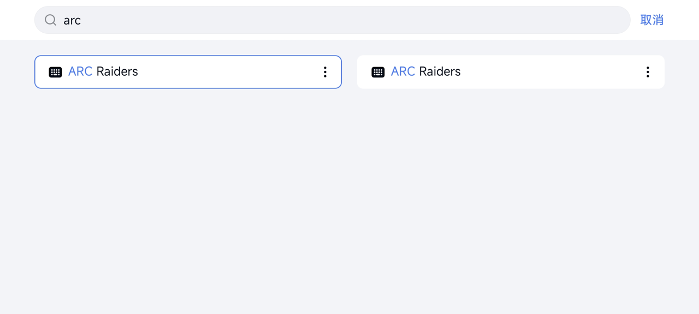Click blank area between title and menu in non-outlined card
Viewport: 699px width, 314px height.
coord(552,72)
